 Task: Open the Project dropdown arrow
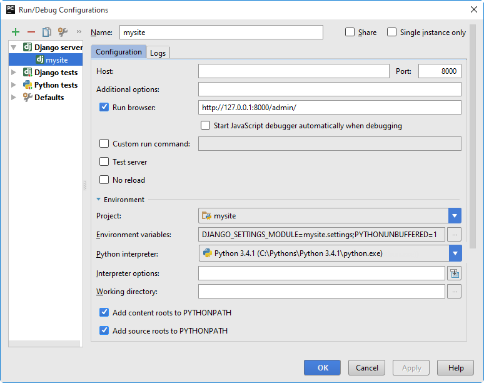tap(455, 215)
